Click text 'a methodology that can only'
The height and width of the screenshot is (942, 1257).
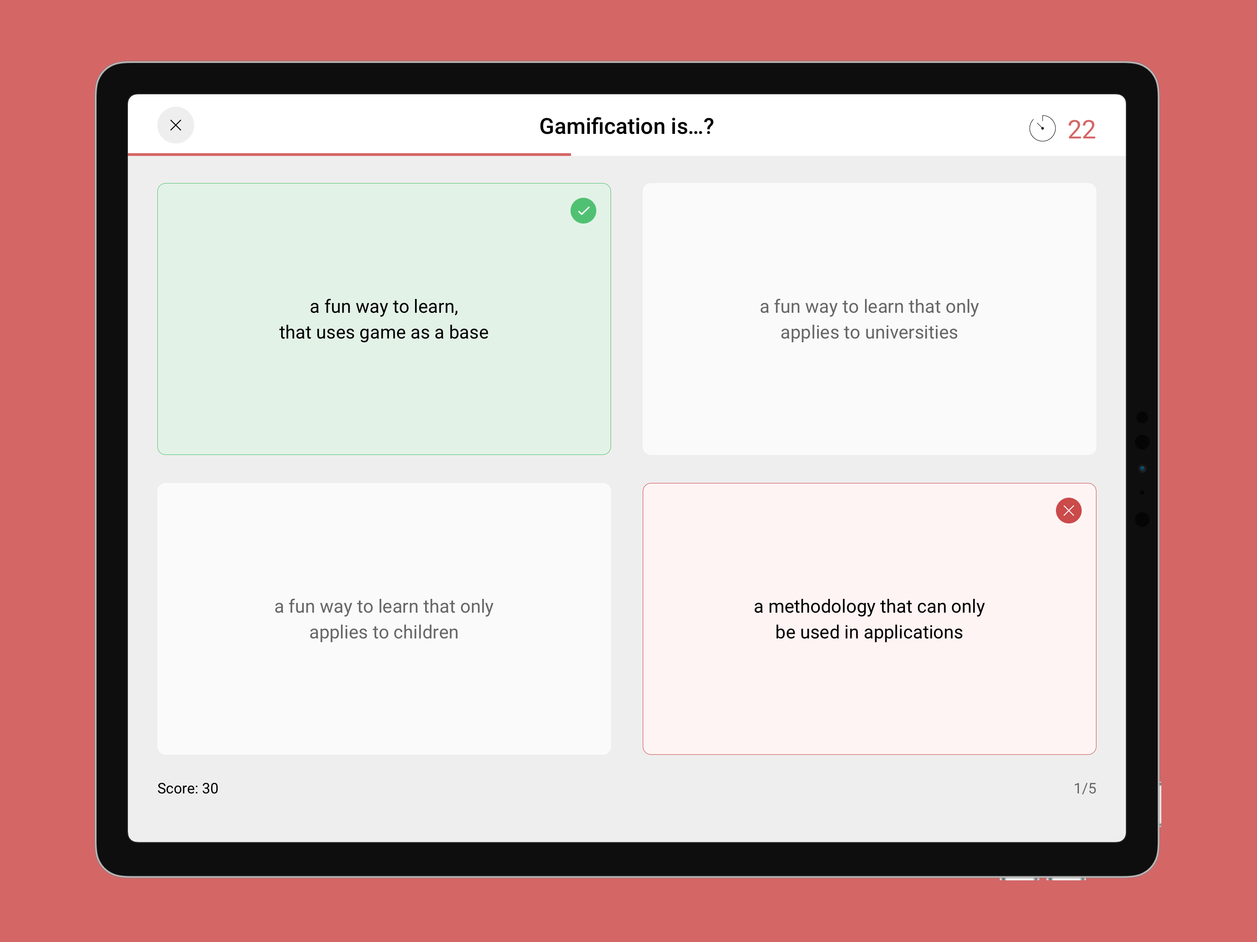(869, 607)
